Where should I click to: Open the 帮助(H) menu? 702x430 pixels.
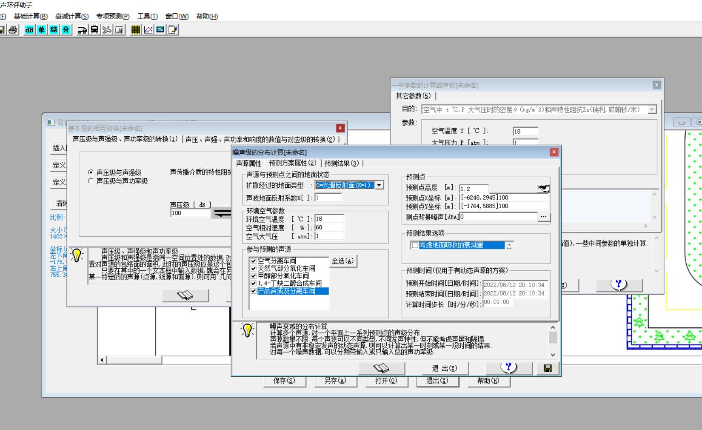point(207,16)
